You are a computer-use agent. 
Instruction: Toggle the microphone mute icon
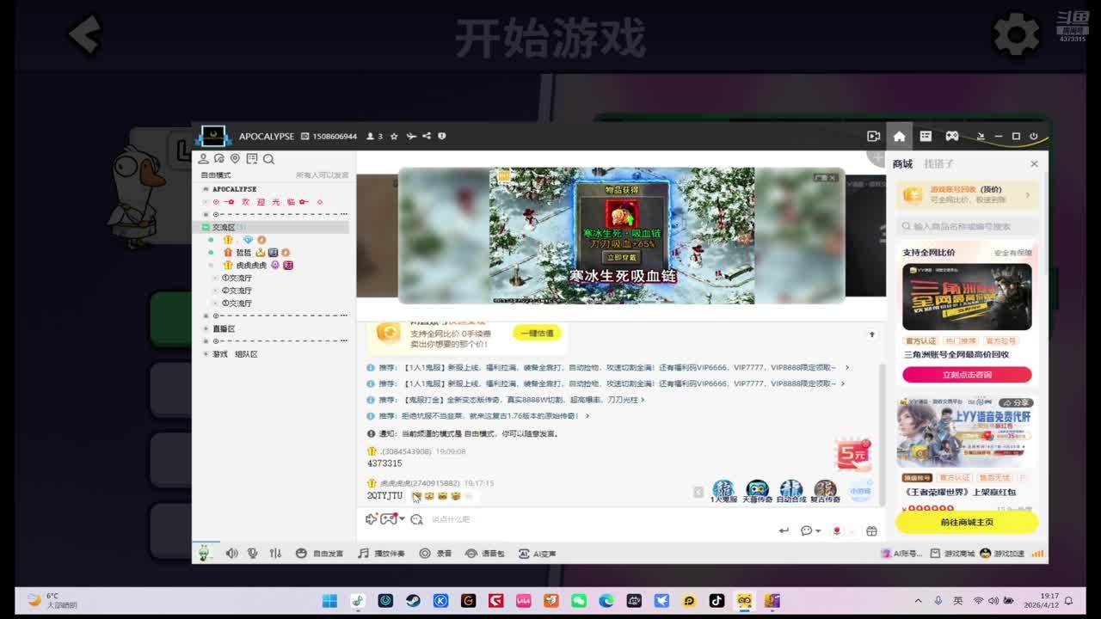pyautogui.click(x=253, y=554)
